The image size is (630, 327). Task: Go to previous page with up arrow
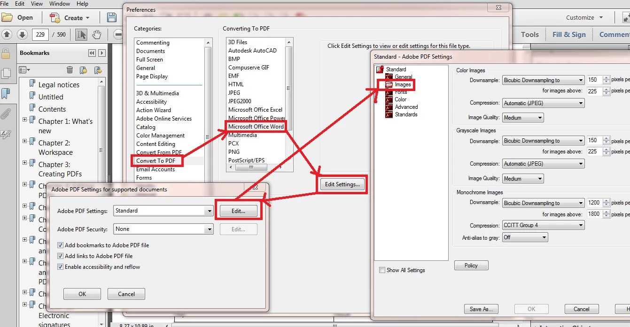7,34
